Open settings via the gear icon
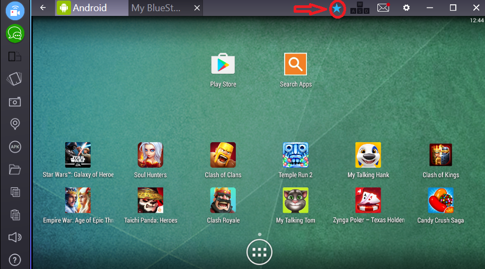The height and width of the screenshot is (269, 485). [x=407, y=8]
